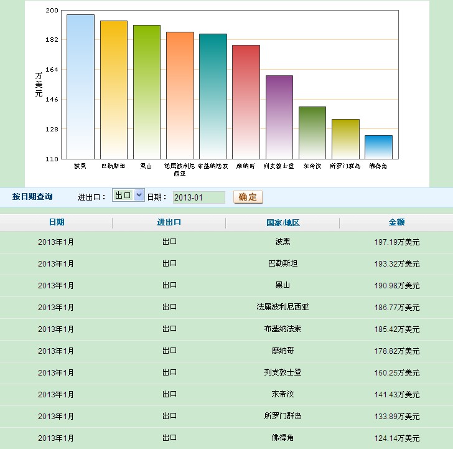The width and height of the screenshot is (453, 449).
Task: Click the 进出口 column header
Action: (x=169, y=222)
